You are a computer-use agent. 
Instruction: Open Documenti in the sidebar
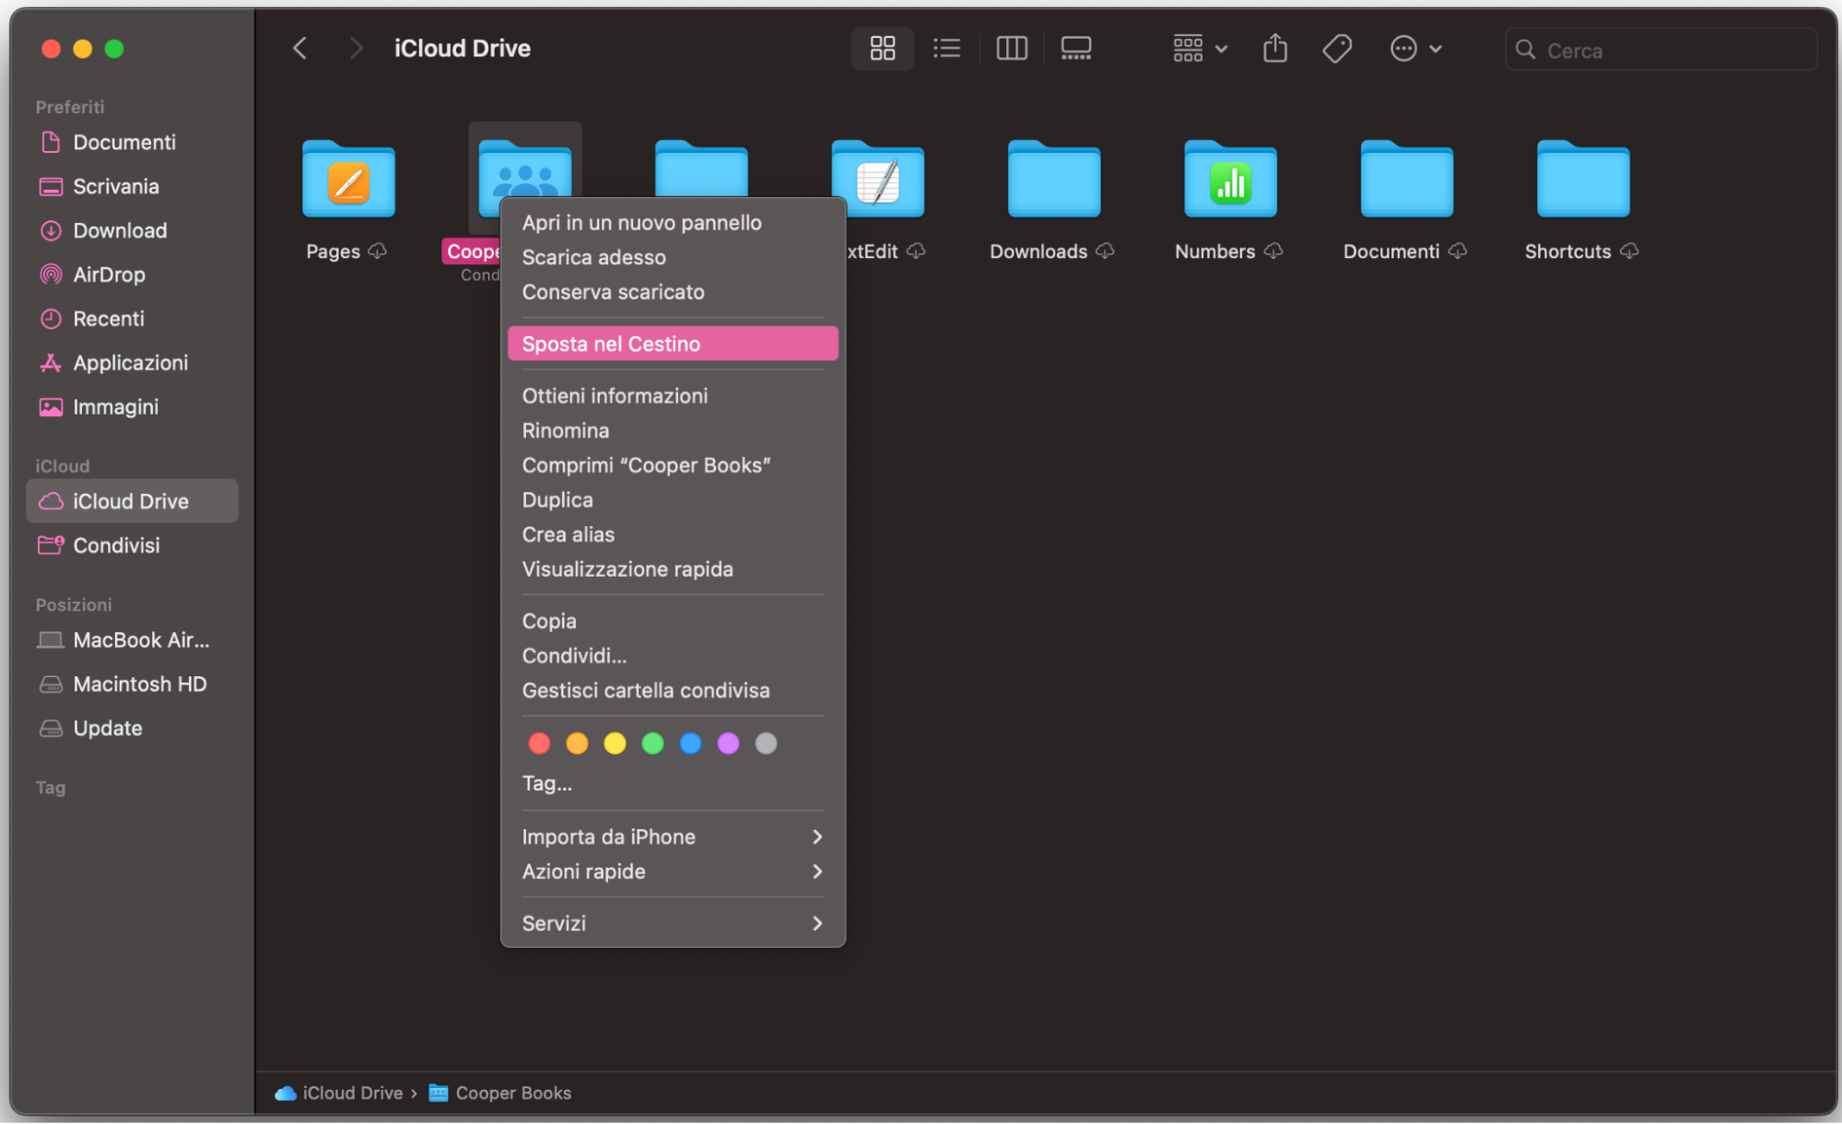pyautogui.click(x=133, y=142)
